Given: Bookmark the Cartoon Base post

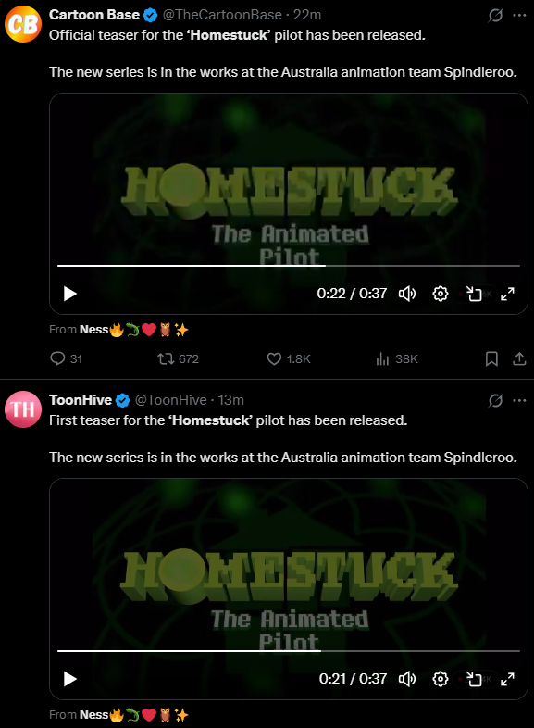Looking at the screenshot, I should pyautogui.click(x=491, y=358).
